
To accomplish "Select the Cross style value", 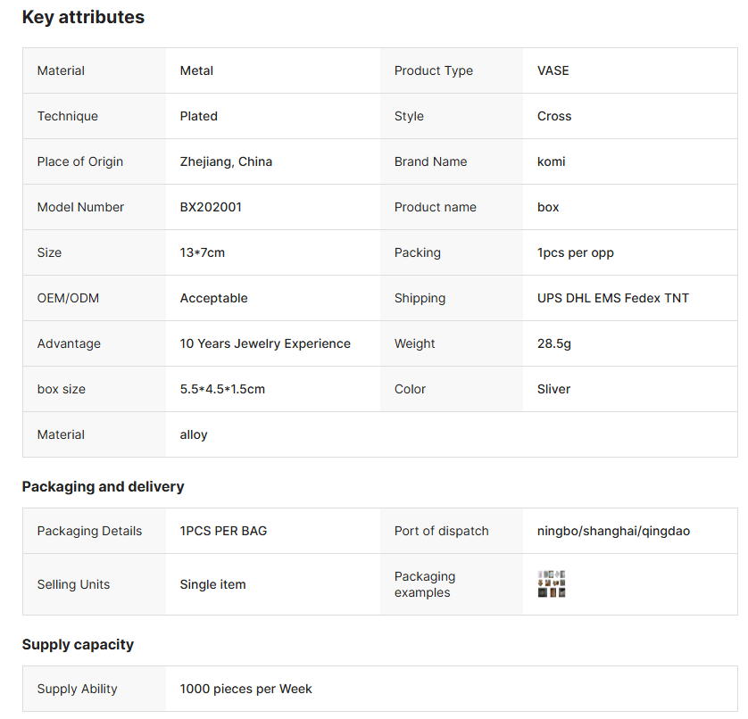I will [x=554, y=116].
